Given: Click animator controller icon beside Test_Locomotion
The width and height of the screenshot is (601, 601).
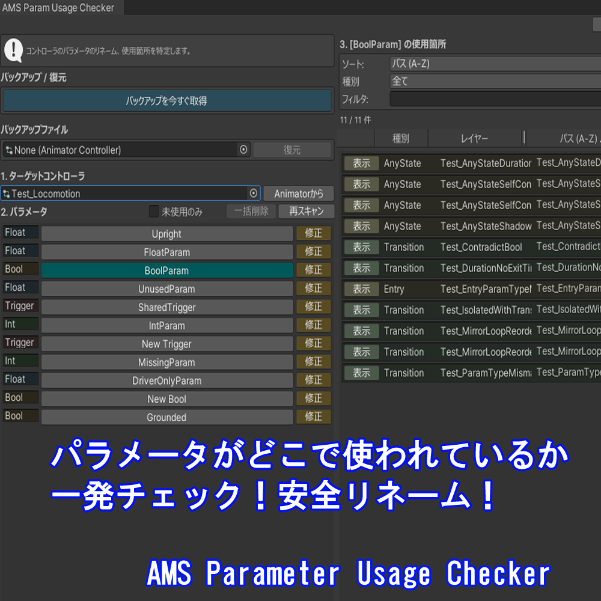Looking at the screenshot, I should click(x=6, y=194).
